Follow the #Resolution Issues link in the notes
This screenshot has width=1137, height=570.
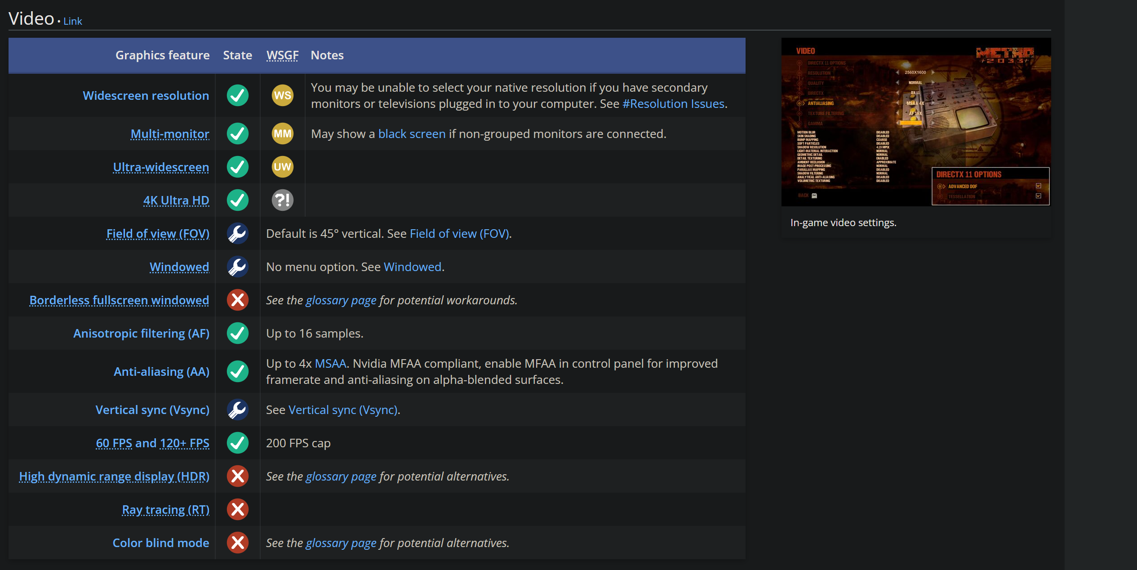[673, 103]
